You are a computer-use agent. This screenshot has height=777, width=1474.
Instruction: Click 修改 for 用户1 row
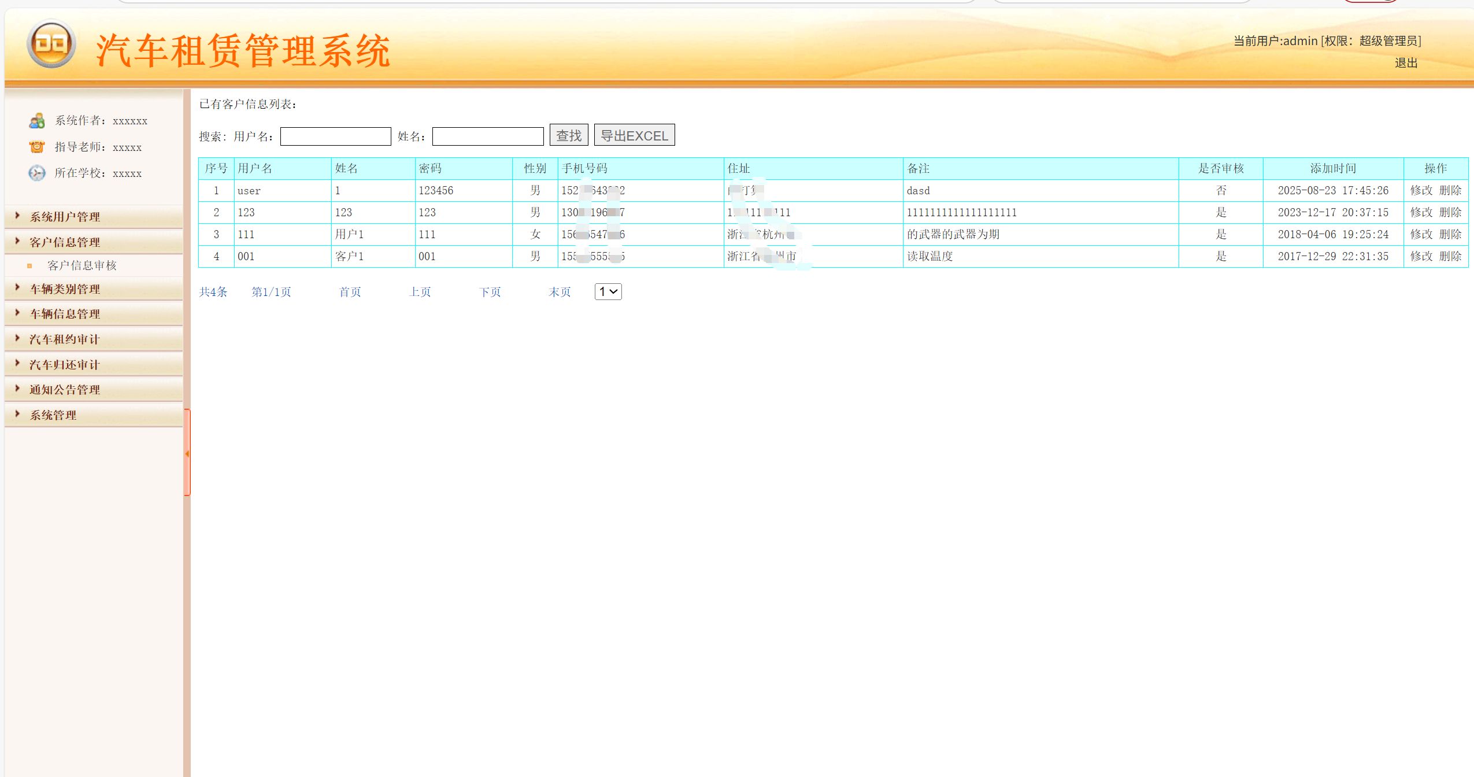pyautogui.click(x=1421, y=234)
